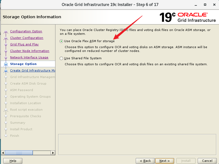Click the disabled ASM Password step
Image resolution: width=219 pixels, height=164 pixels.
pyautogui.click(x=22, y=90)
